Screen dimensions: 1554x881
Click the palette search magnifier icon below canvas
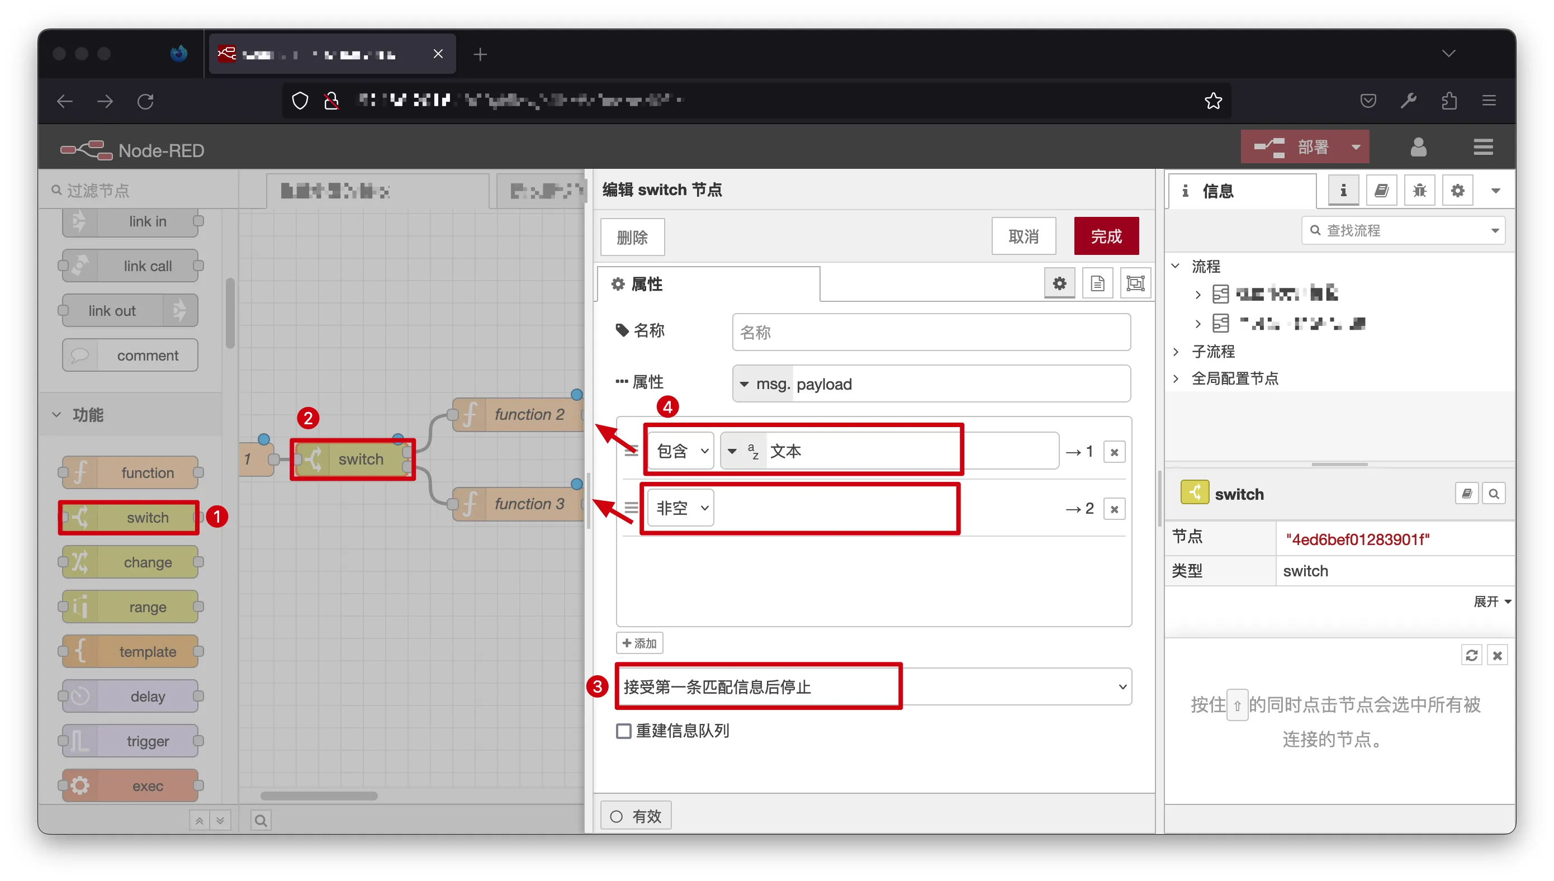260,821
